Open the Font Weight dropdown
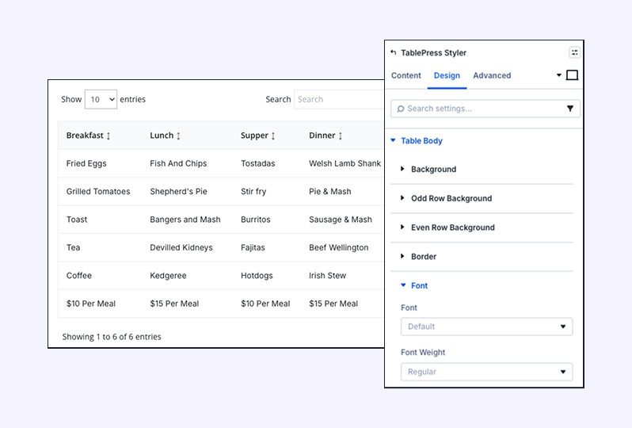 486,372
